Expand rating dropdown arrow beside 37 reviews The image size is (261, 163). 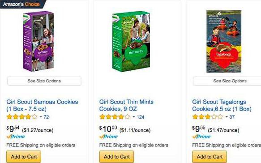(x=227, y=117)
